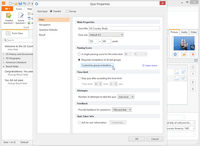Click the add item plus button
The width and height of the screenshot is (200, 146).
[193, 67]
